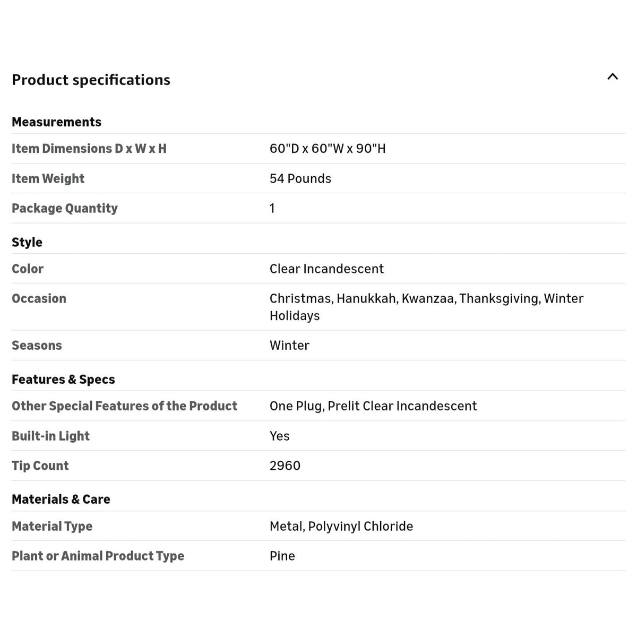Select the Features & Specs section header
The image size is (637, 637).
(x=63, y=379)
